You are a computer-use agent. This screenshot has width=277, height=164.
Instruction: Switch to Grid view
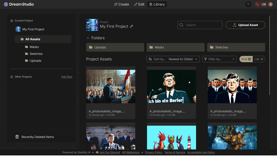pos(246,59)
